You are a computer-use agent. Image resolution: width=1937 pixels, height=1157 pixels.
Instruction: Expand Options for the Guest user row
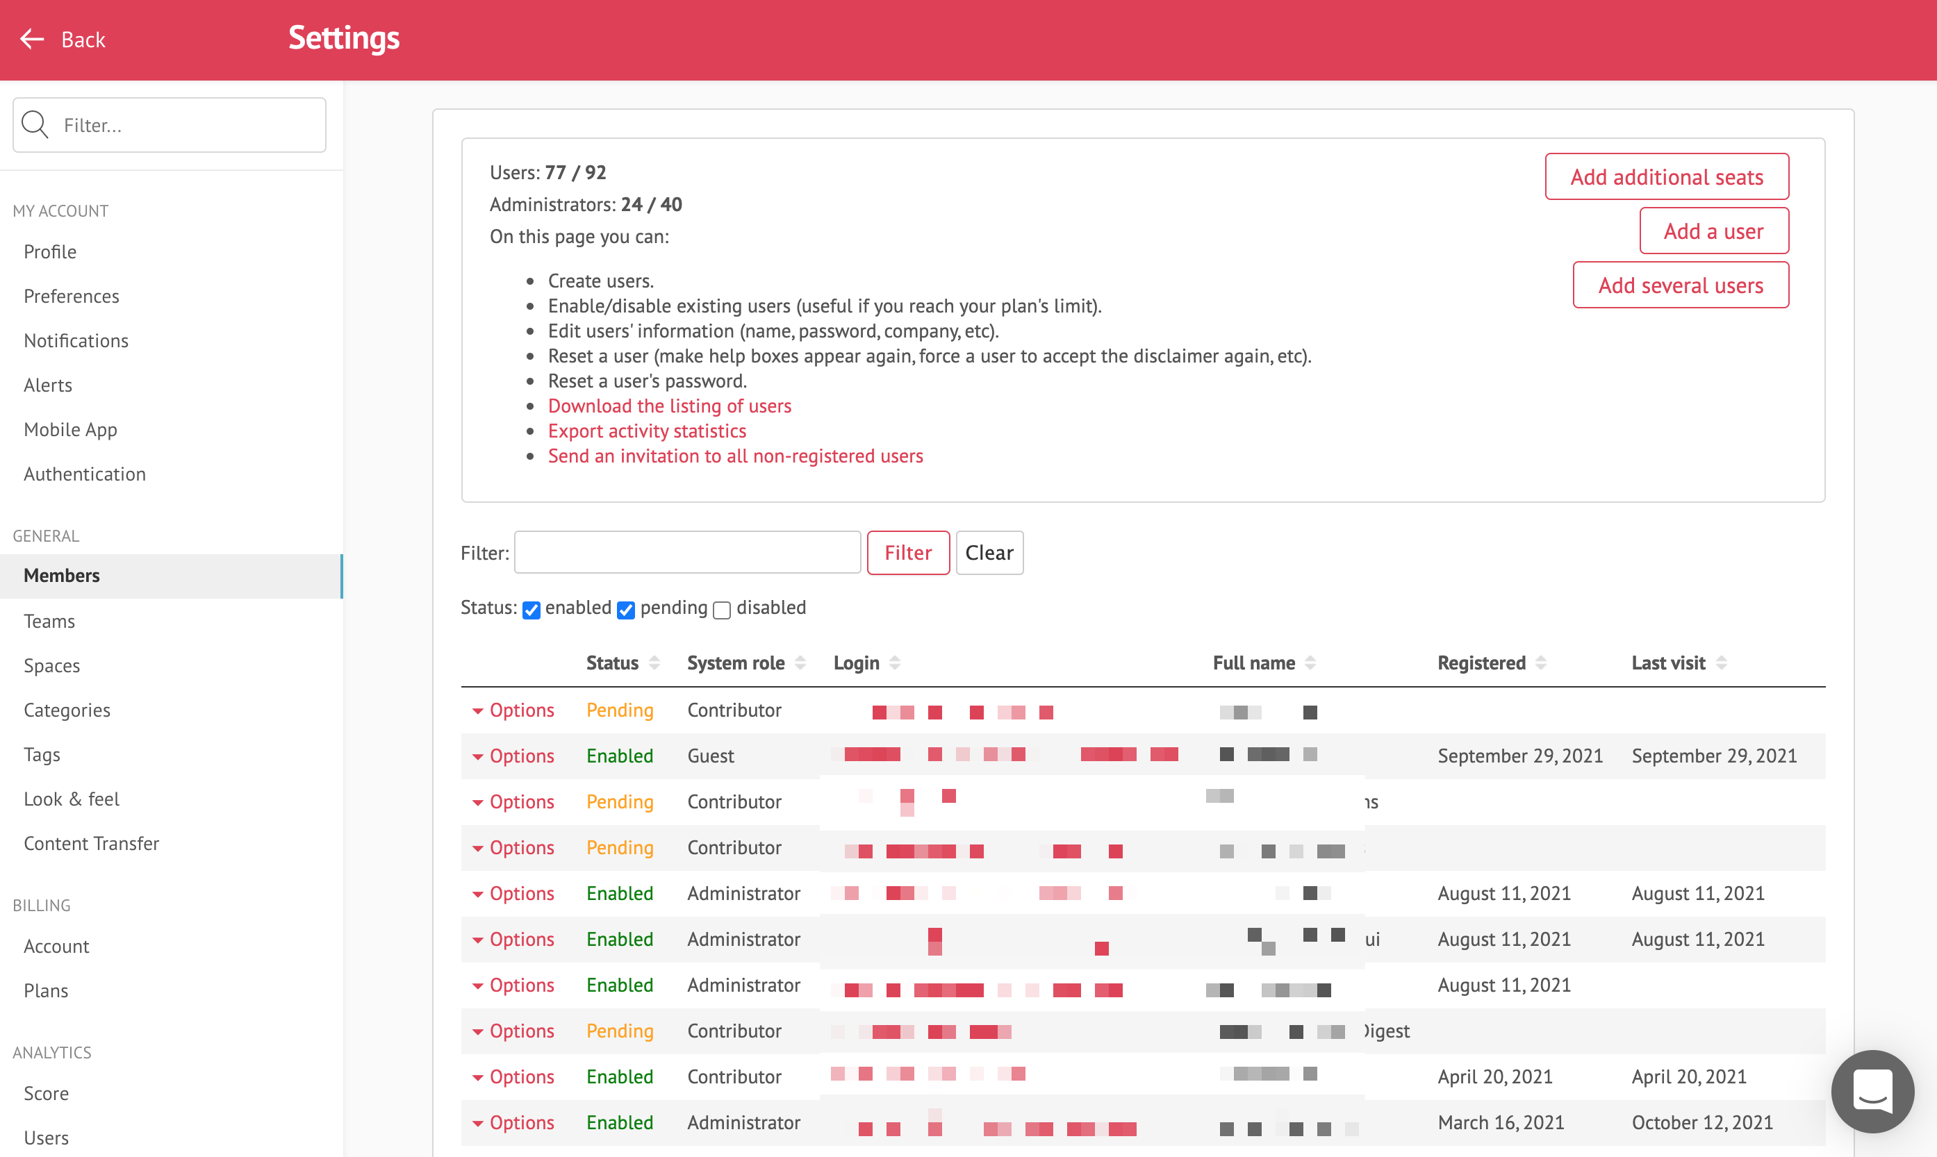[x=513, y=756]
